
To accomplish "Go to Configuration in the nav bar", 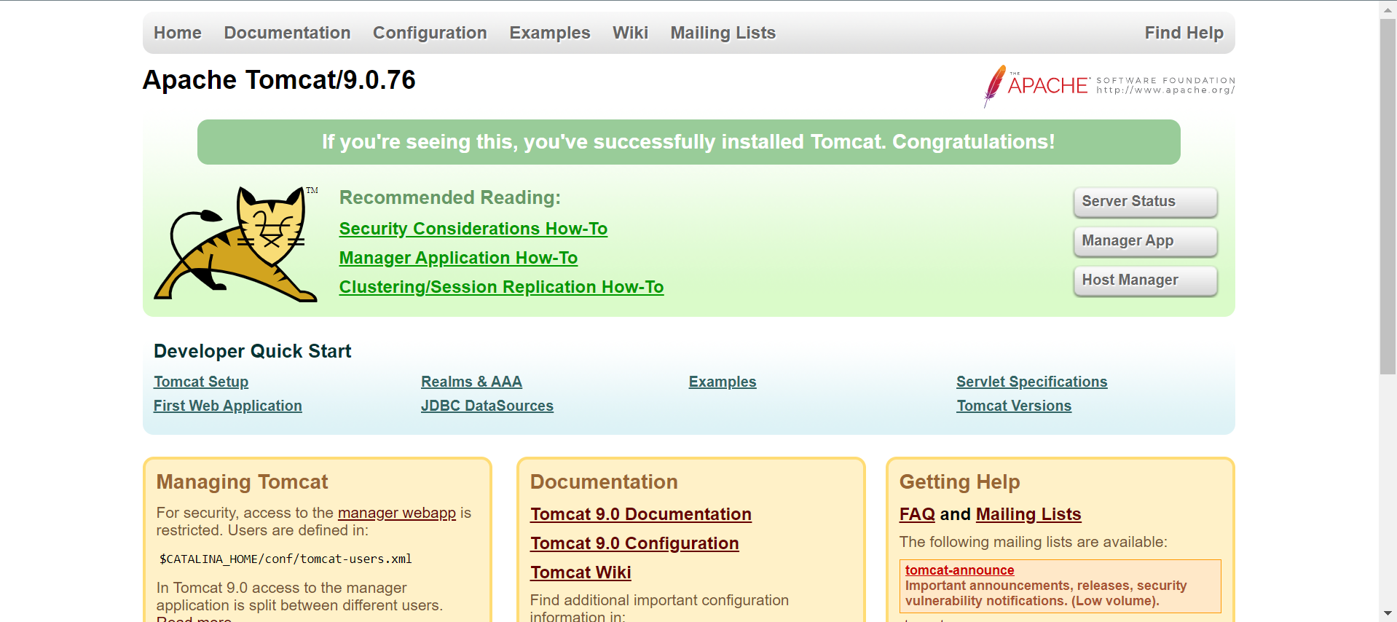I will point(430,33).
